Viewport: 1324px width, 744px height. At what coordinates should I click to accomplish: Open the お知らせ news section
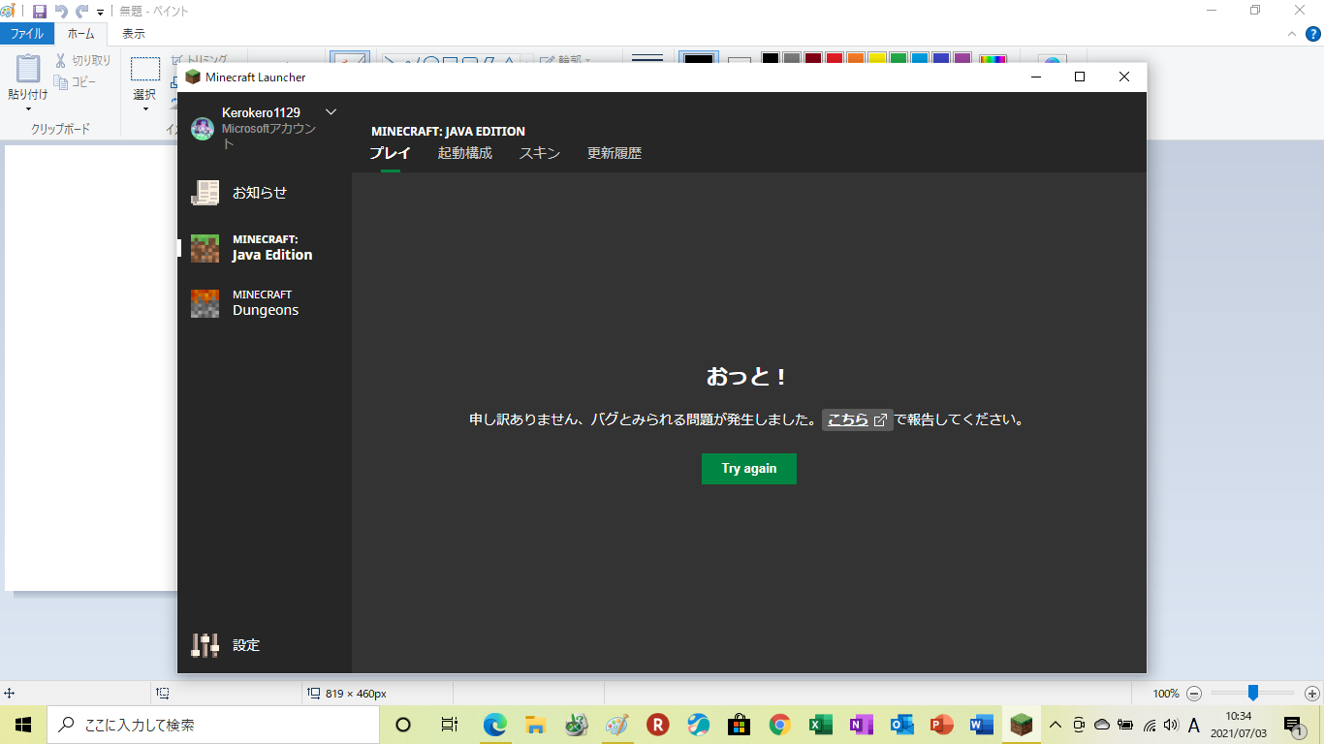[x=259, y=193]
